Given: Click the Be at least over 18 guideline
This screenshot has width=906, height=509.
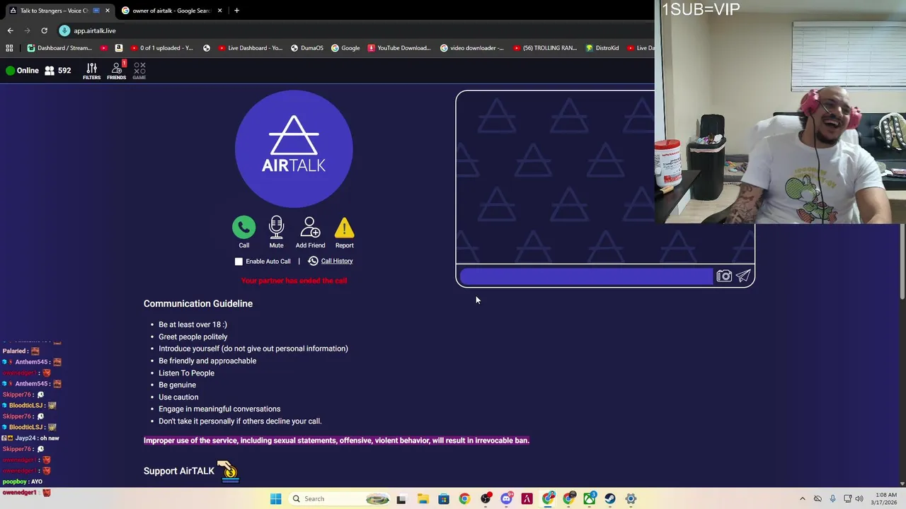Looking at the screenshot, I should tap(193, 324).
